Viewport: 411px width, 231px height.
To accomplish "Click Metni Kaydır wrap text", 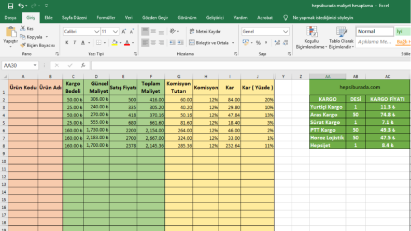I will tap(205, 32).
